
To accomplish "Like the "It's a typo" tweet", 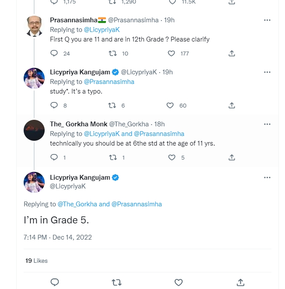I will [x=170, y=105].
